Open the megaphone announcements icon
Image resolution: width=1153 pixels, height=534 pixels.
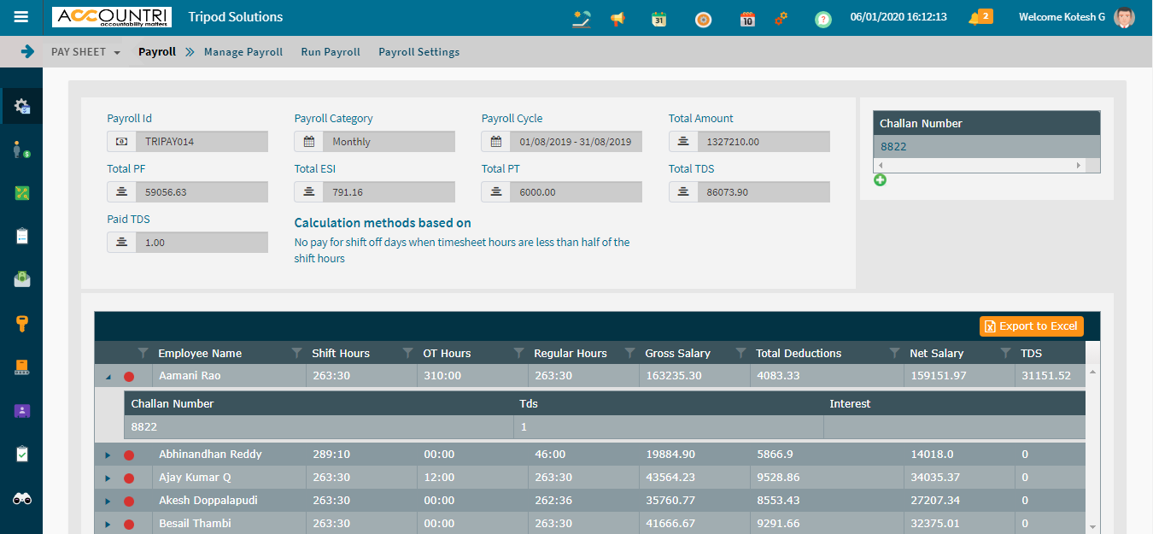[x=617, y=18]
